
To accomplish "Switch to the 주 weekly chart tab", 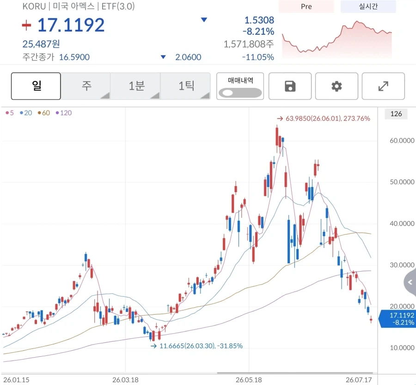I will pyautogui.click(x=86, y=86).
